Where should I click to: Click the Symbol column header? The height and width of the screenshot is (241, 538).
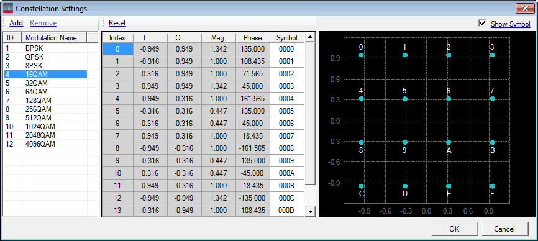[287, 38]
